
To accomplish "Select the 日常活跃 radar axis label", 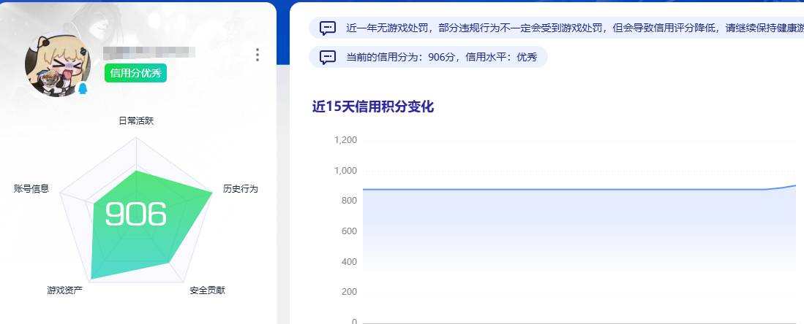I will pos(136,121).
